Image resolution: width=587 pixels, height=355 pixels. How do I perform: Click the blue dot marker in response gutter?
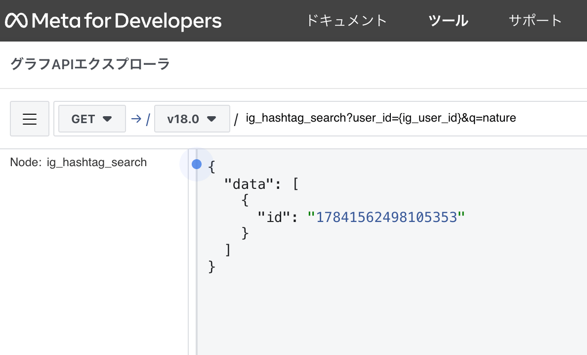tap(197, 164)
